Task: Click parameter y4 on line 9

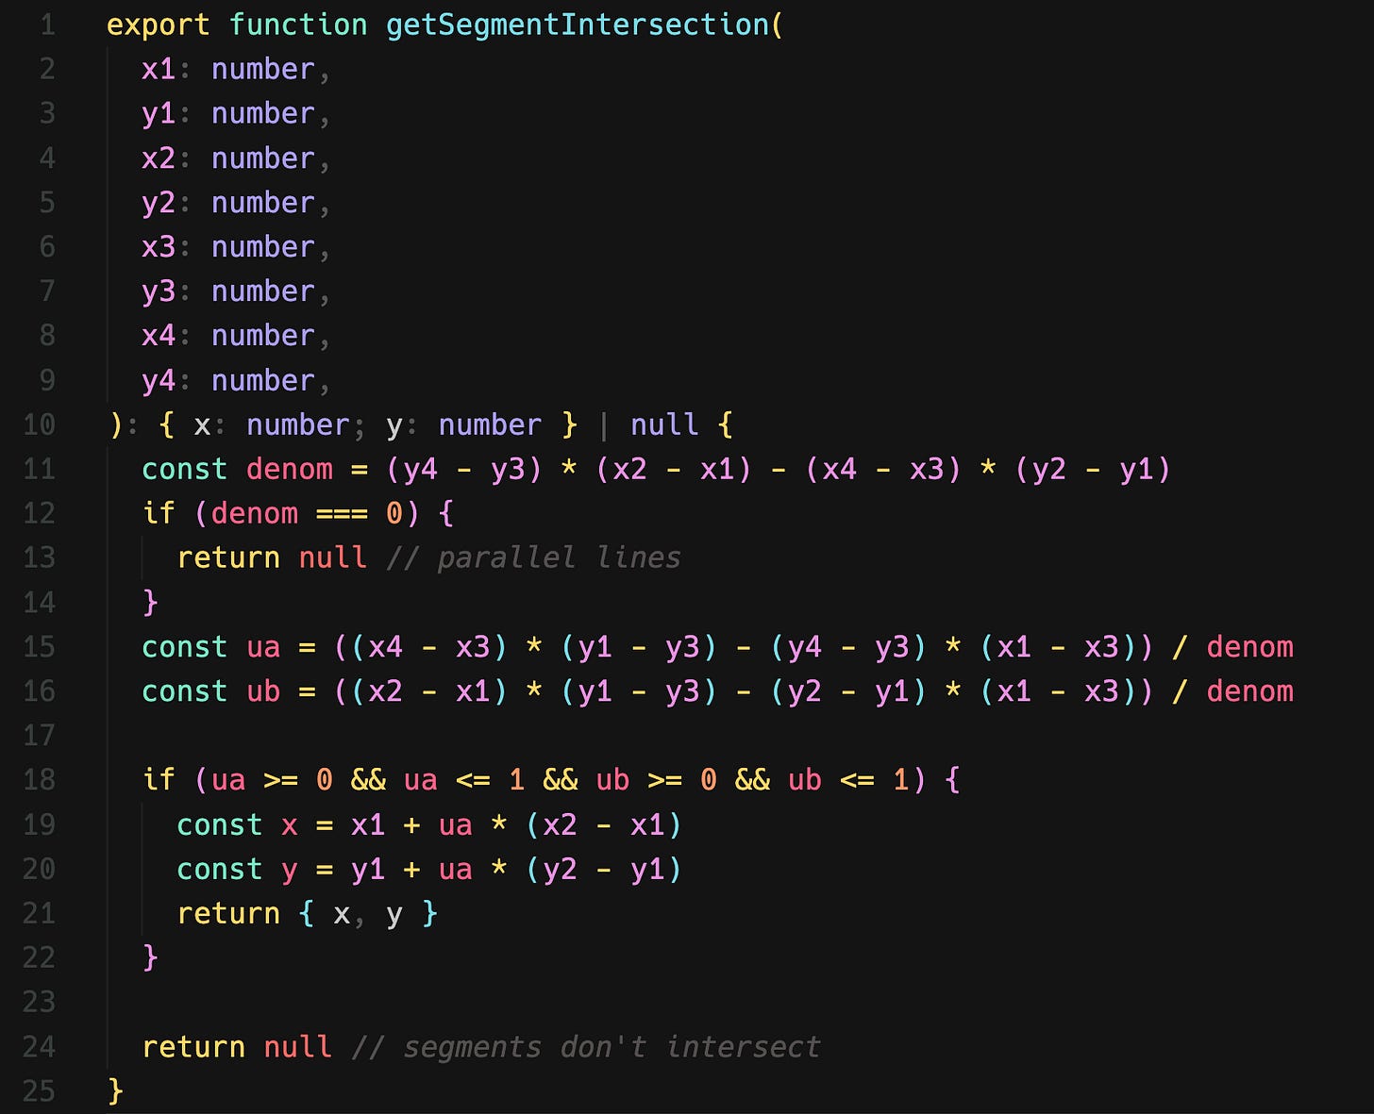Action: 159,380
